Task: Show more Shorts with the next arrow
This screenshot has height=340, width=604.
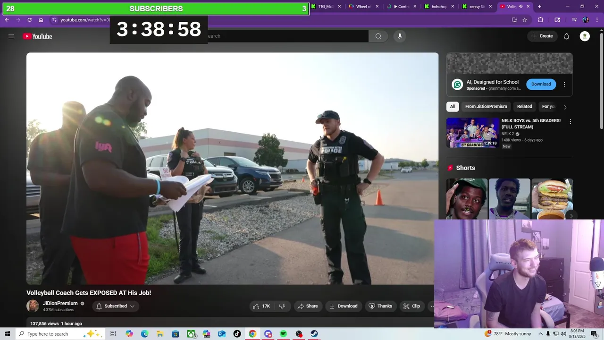Action: coord(571,216)
